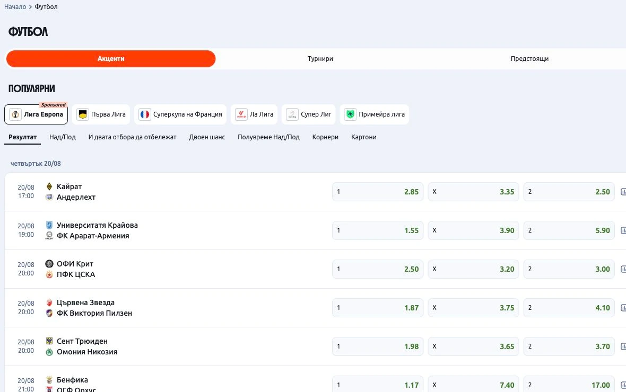Bet on ОГФ Орхус win 17.00
The height and width of the screenshot is (392, 626).
[569, 385]
